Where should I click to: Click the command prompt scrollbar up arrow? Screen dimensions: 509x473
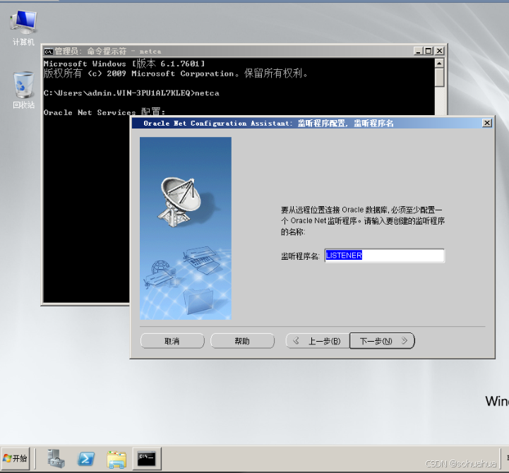point(439,63)
